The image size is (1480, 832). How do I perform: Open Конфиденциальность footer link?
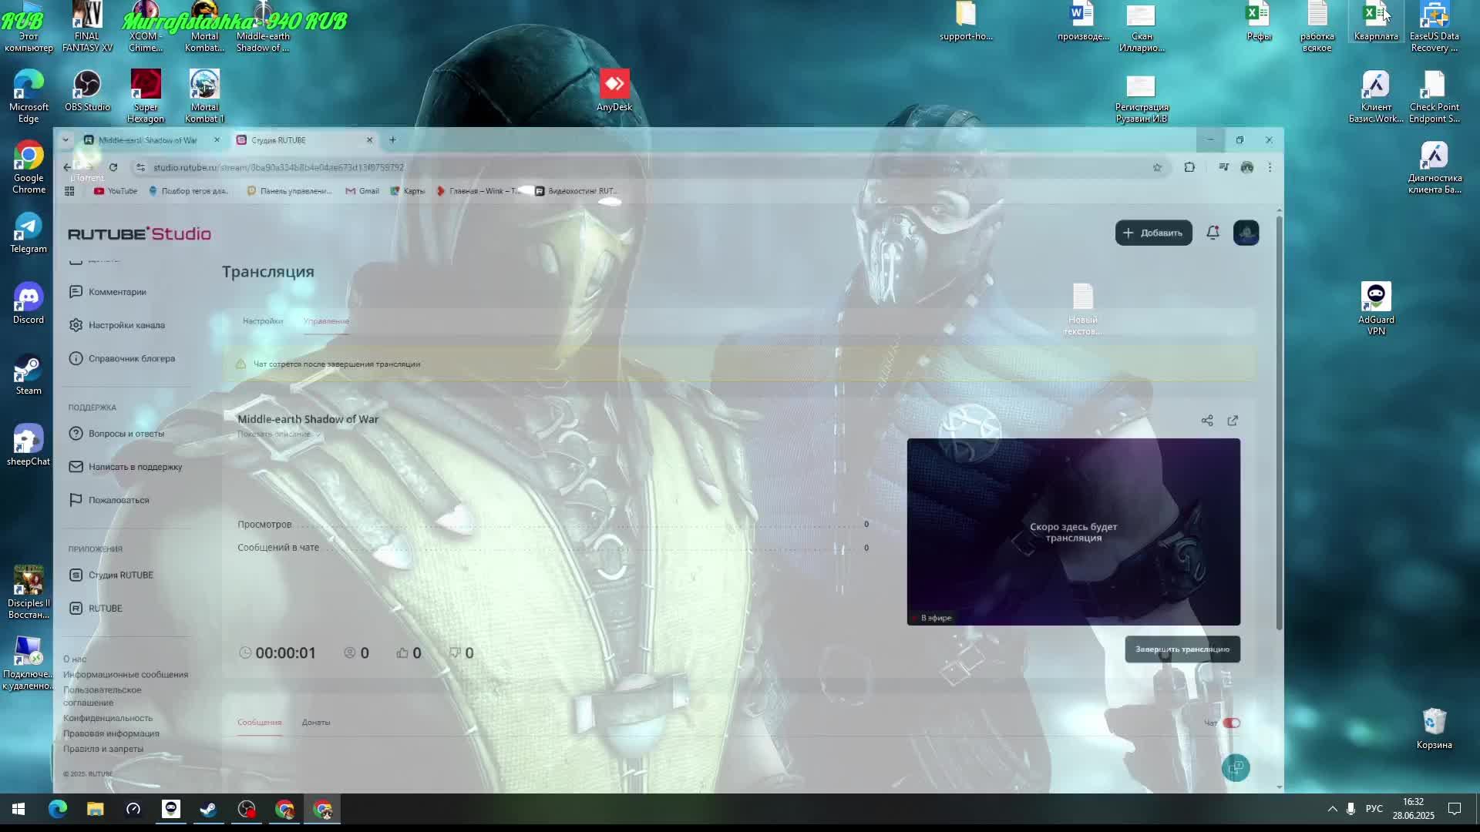tap(108, 718)
